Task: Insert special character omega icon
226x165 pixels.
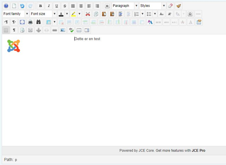Action: pyautogui.click(x=190, y=14)
